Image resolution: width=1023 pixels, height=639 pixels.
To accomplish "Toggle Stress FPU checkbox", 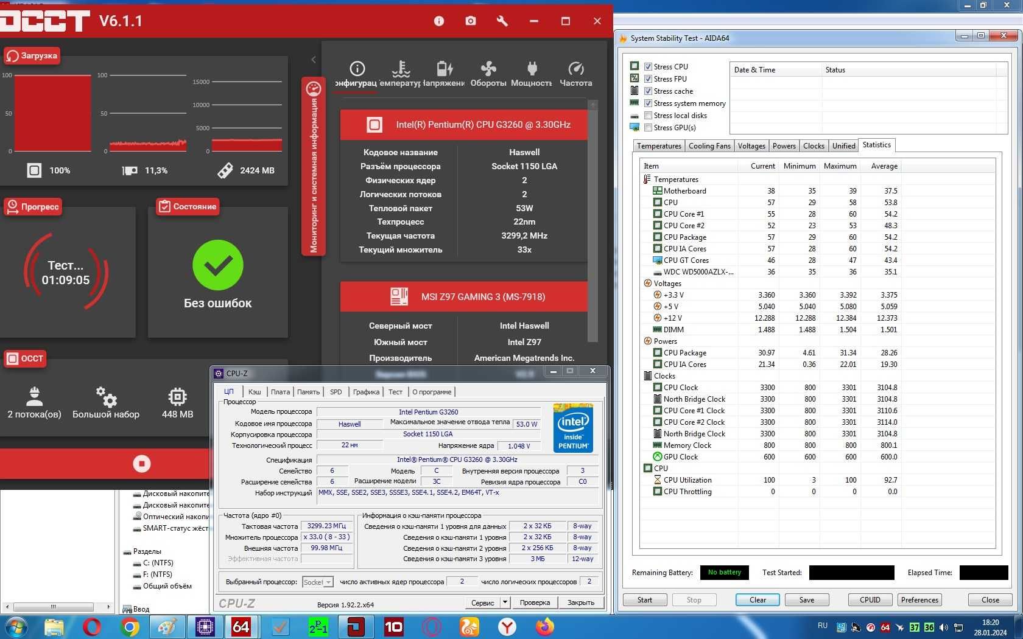I will [x=648, y=79].
